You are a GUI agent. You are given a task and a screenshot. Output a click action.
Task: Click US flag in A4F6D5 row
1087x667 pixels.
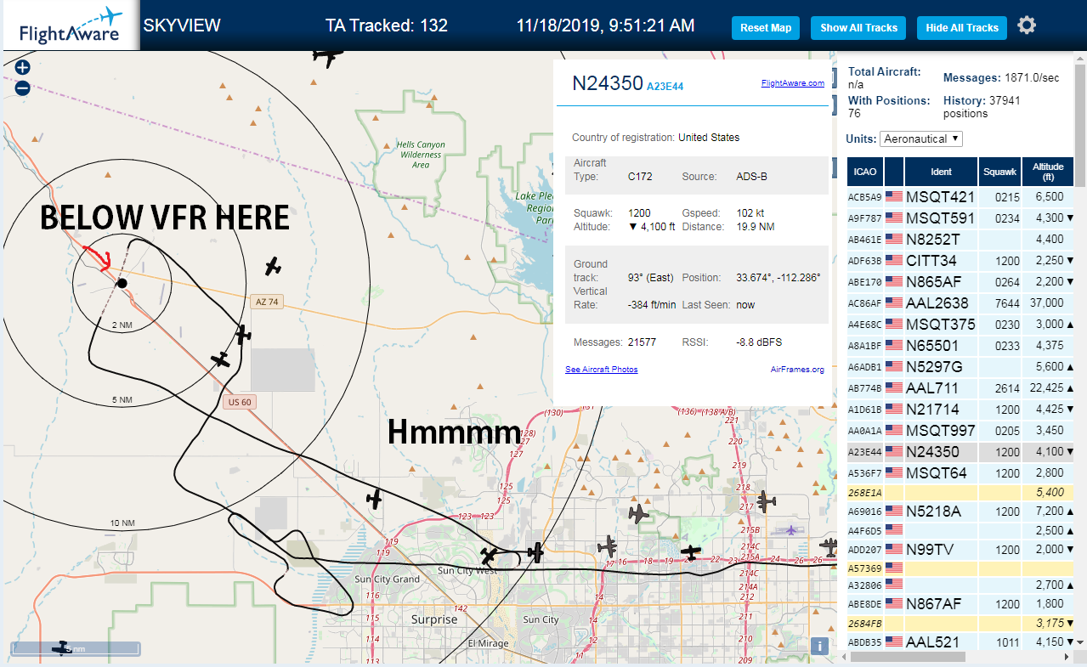[x=894, y=530]
